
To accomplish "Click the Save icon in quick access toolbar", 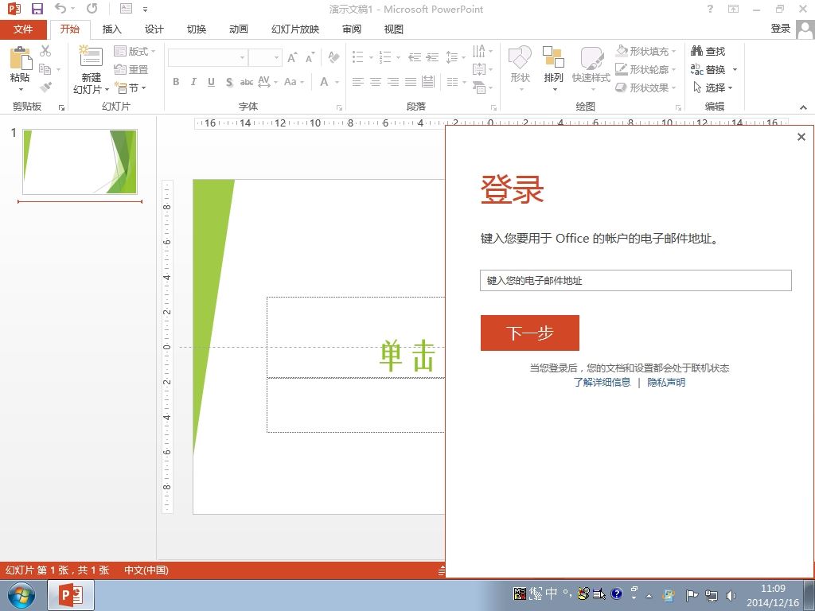I will pyautogui.click(x=37, y=9).
